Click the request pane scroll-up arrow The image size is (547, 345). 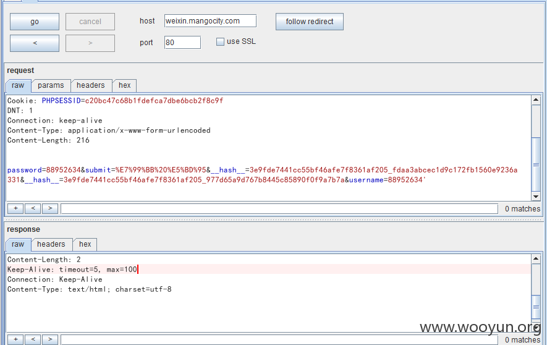tap(536, 100)
